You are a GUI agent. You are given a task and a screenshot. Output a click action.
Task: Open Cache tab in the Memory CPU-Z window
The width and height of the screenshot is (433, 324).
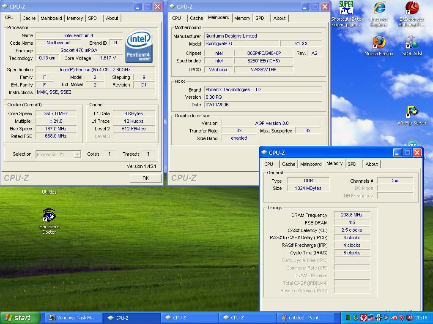pyautogui.click(x=288, y=164)
